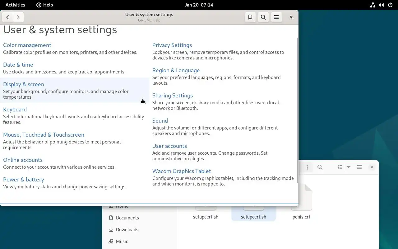Open Activities overview
Viewport: 398px width, 249px height.
(15, 5)
